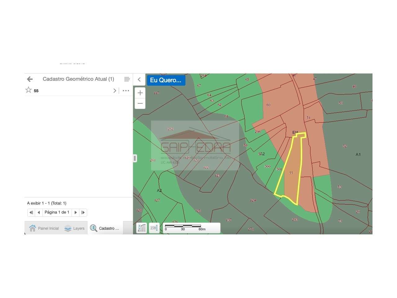Click parcel label 117 on map
This screenshot has height=298, width=397.
click(x=156, y=93)
